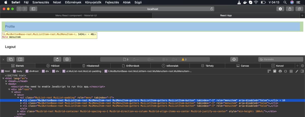Open the Notification Center list icon

(299, 2)
